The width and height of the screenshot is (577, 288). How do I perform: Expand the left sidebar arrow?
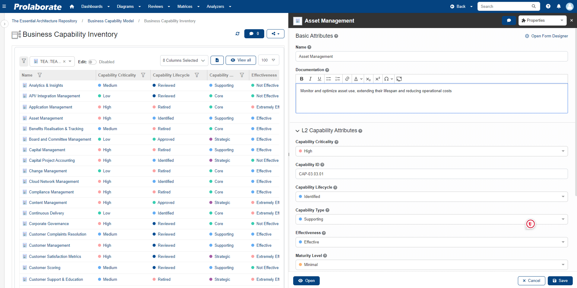click(5, 24)
